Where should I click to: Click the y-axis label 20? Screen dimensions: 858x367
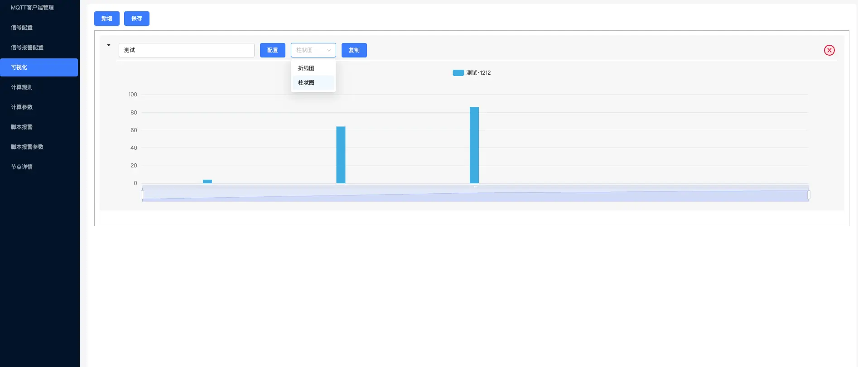point(134,166)
